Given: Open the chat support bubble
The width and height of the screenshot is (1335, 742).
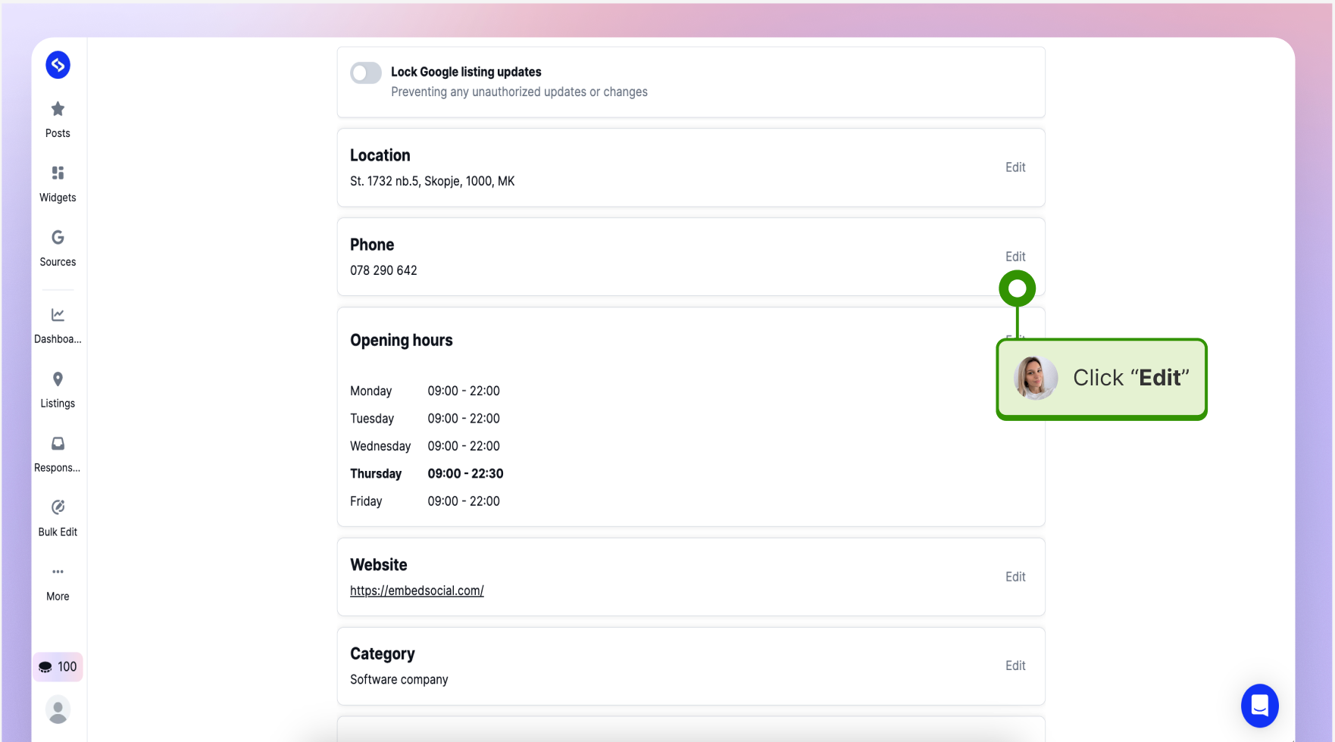Looking at the screenshot, I should 1259,706.
